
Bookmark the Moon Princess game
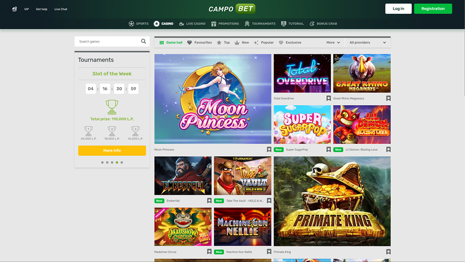pyautogui.click(x=269, y=150)
